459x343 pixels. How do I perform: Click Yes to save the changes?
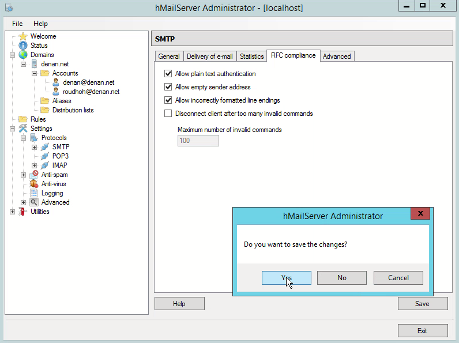pos(286,278)
